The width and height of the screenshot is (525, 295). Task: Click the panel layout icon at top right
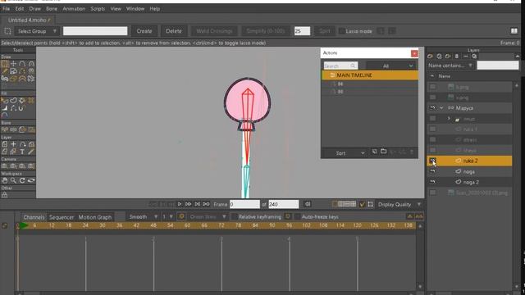(x=514, y=31)
